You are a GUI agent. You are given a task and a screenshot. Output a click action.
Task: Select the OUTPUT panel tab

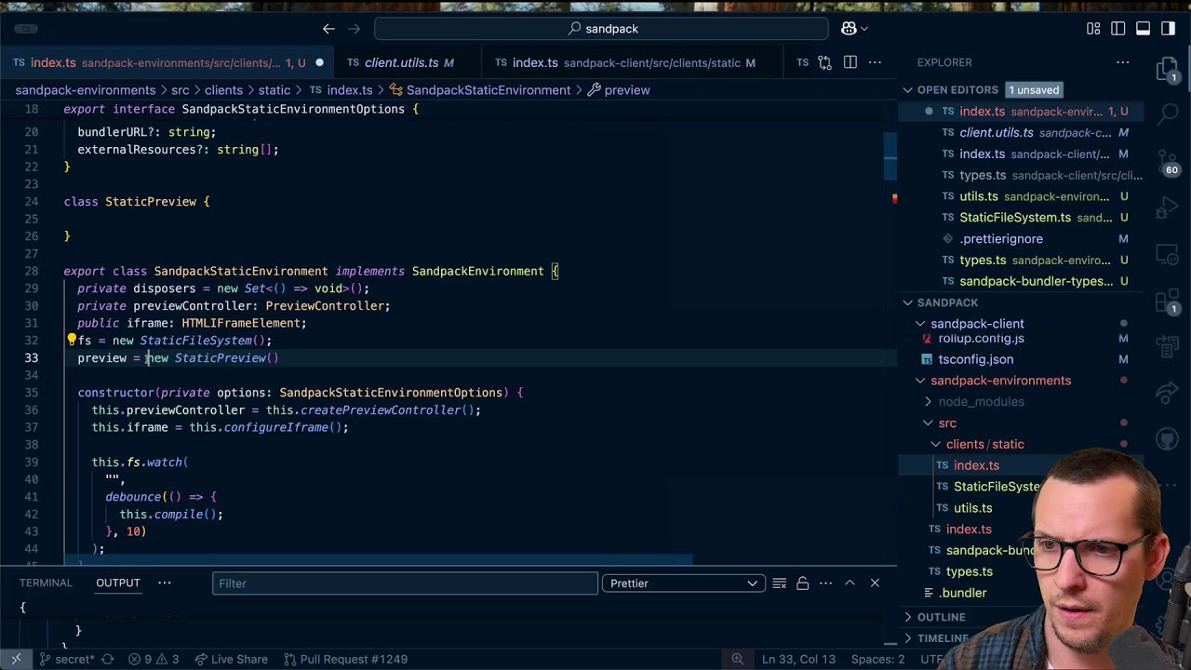click(118, 583)
